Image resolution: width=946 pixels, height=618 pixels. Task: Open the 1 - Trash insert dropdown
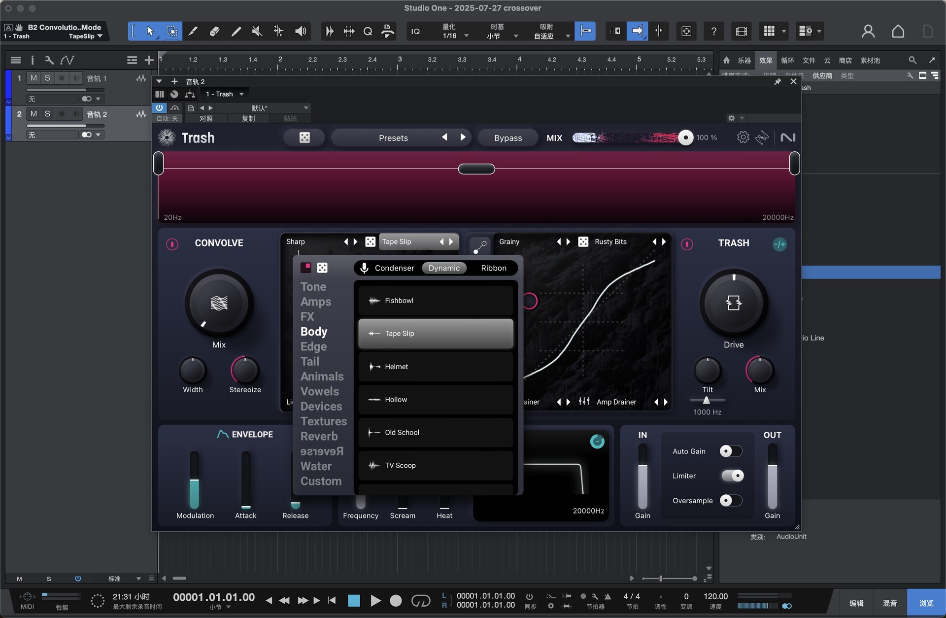[225, 94]
